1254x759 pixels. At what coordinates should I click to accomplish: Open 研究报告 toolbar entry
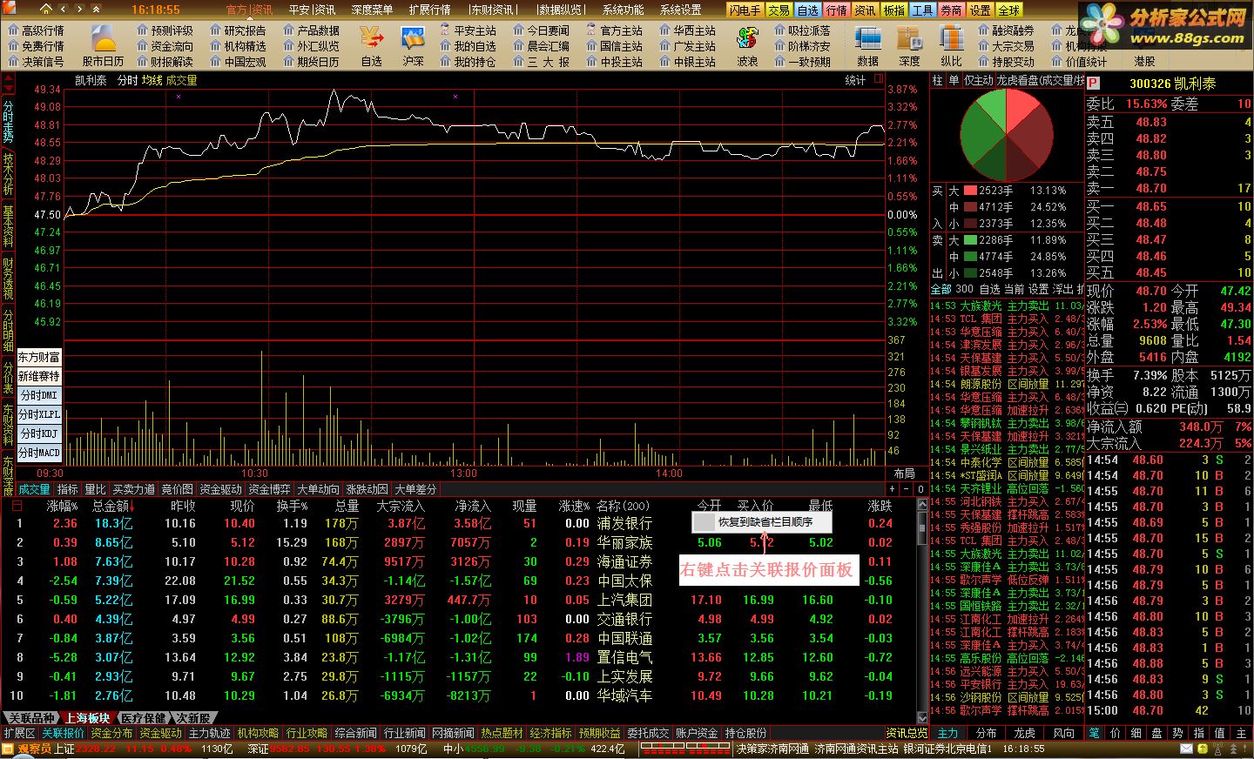pos(238,30)
